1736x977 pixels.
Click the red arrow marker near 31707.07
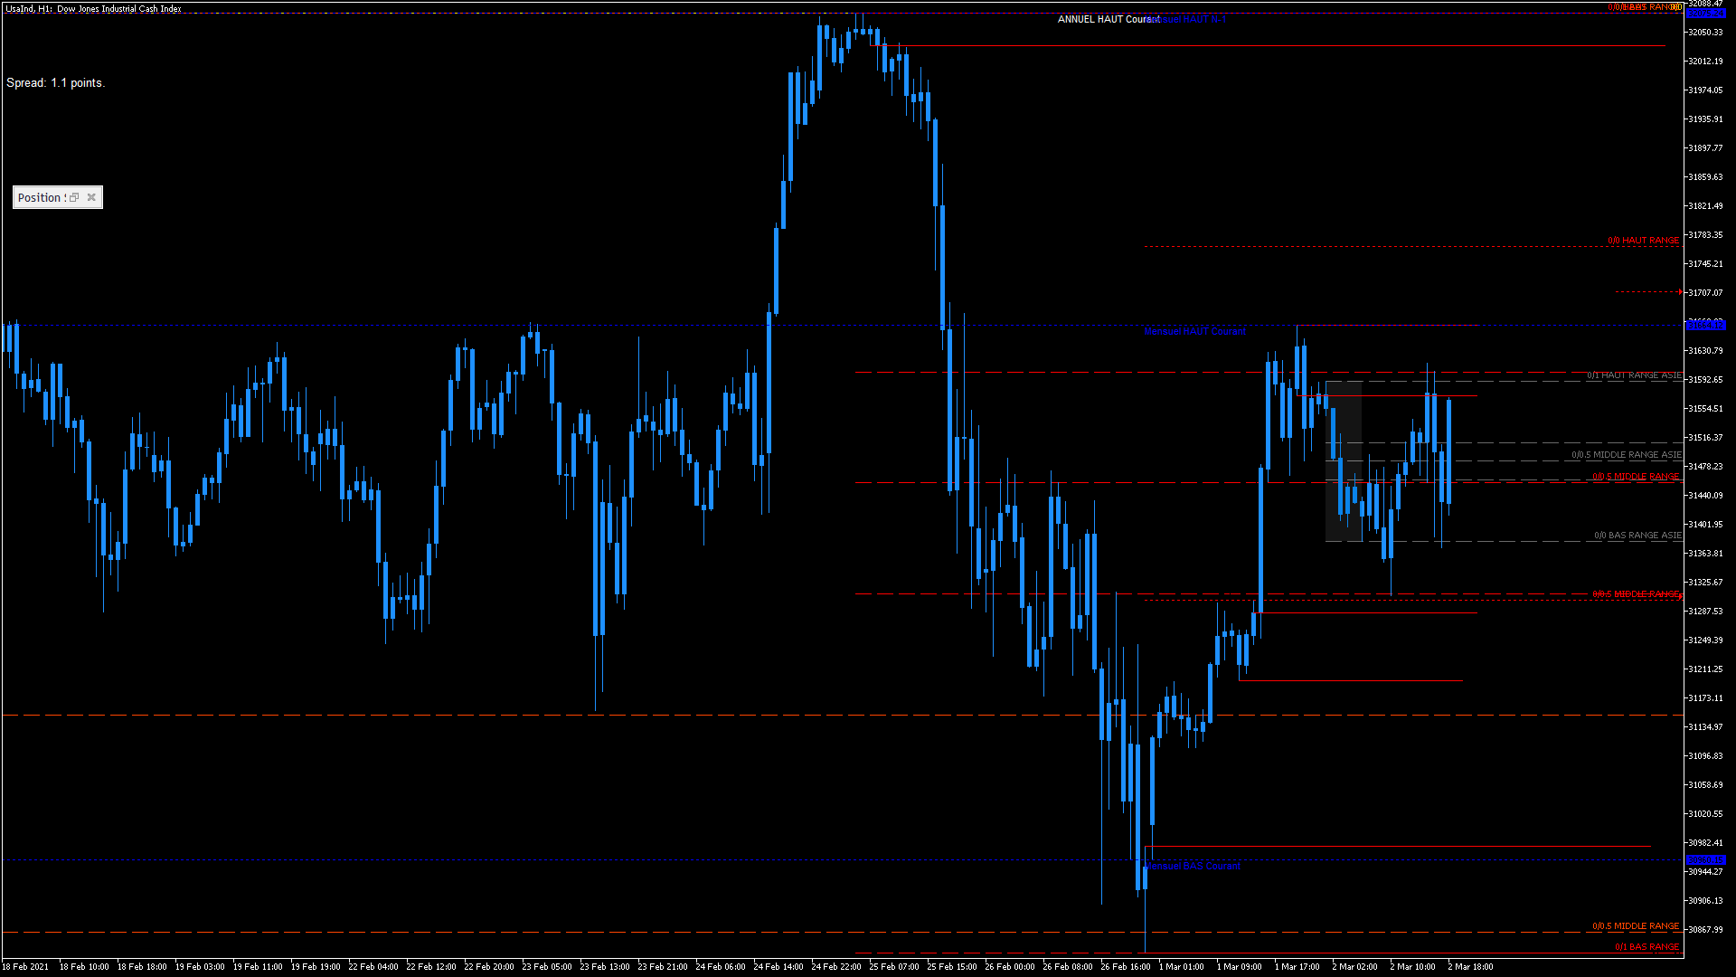(1679, 292)
